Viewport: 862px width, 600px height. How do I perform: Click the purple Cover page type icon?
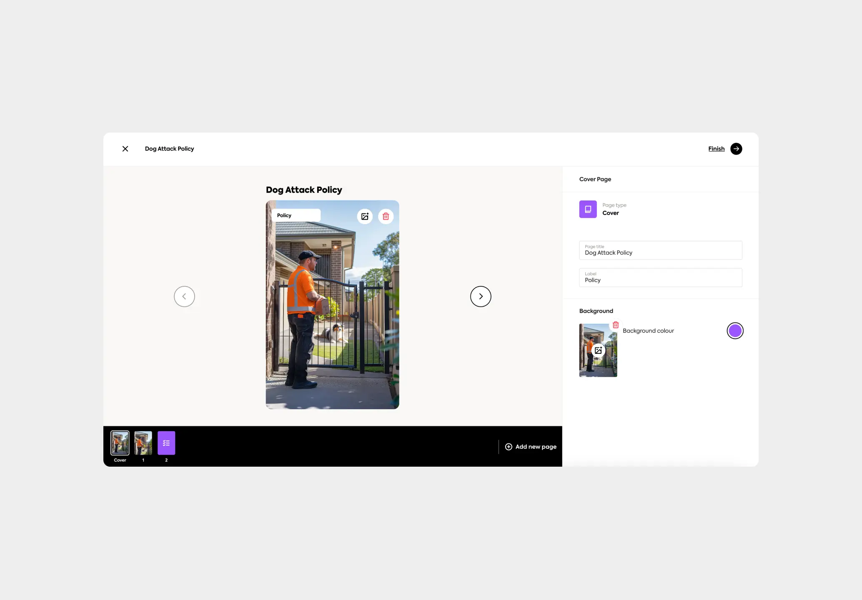pos(588,209)
